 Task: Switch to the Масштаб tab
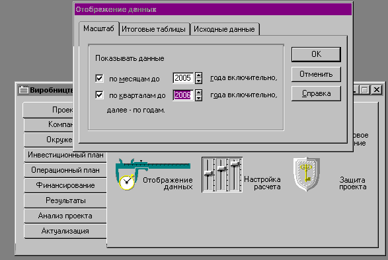pos(98,28)
